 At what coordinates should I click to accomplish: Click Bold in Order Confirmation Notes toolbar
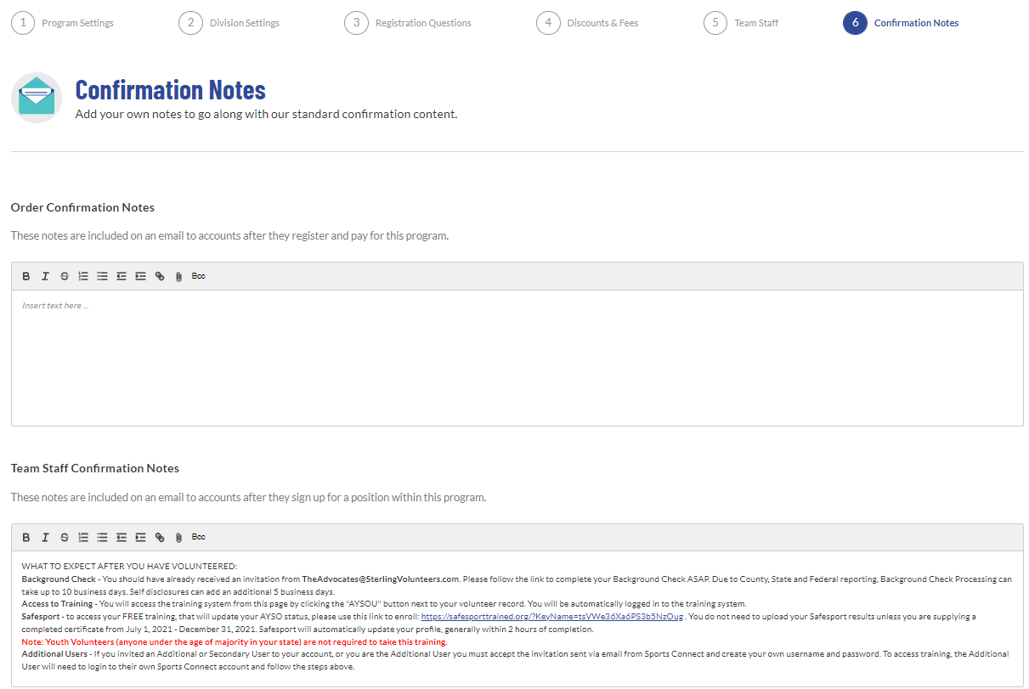pyautogui.click(x=26, y=276)
